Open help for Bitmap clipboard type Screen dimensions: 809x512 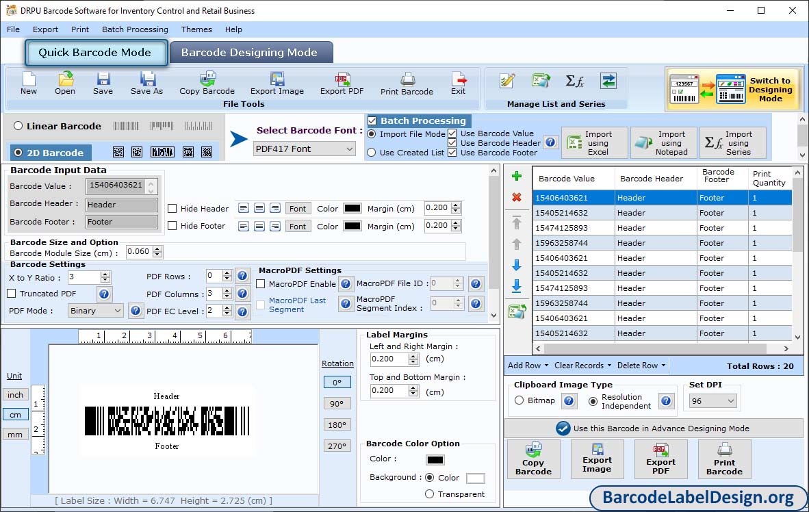[569, 400]
